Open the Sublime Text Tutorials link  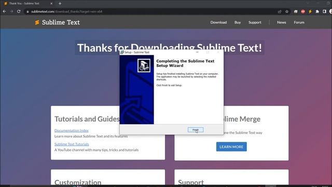pos(72,144)
